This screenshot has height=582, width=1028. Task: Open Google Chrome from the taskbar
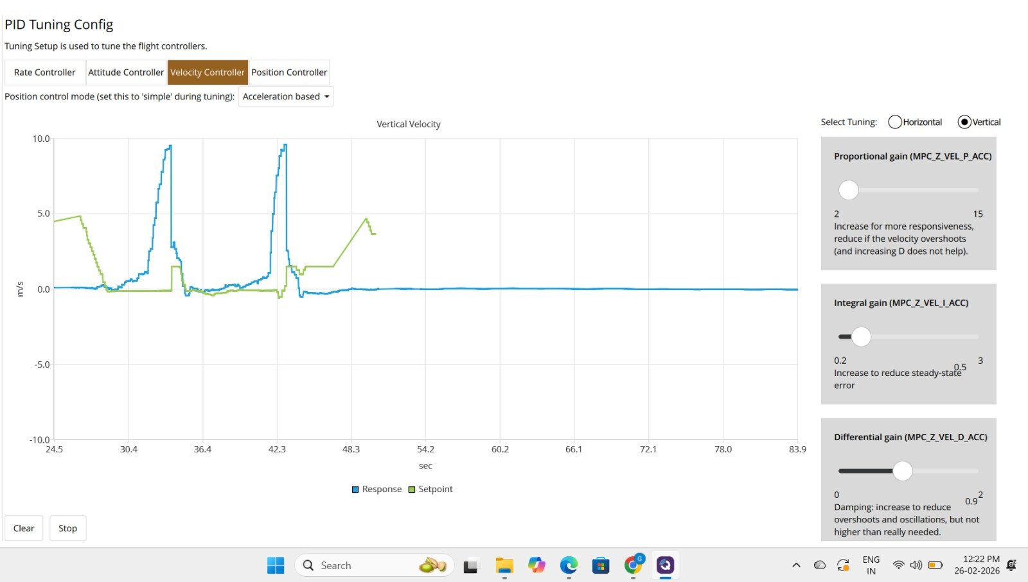[633, 565]
